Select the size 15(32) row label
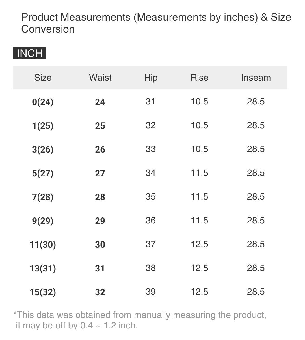This screenshot has height=340, width=305. pyautogui.click(x=43, y=292)
